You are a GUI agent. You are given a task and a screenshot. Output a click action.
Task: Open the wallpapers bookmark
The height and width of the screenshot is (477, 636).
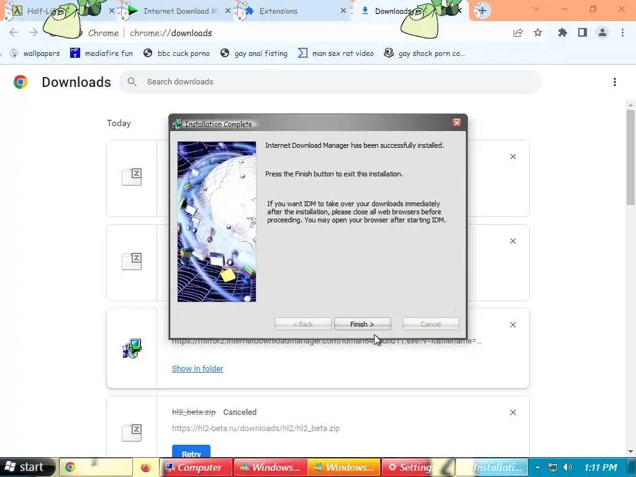click(x=35, y=53)
